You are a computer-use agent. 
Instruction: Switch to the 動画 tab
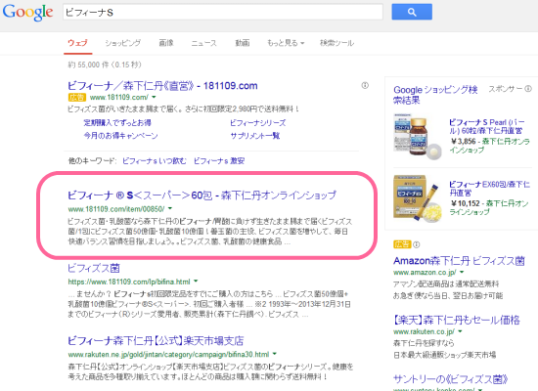click(243, 43)
